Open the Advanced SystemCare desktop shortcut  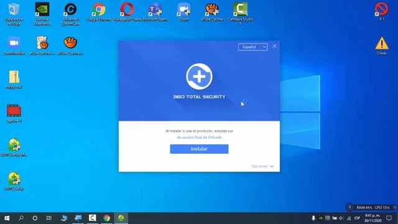click(x=70, y=14)
